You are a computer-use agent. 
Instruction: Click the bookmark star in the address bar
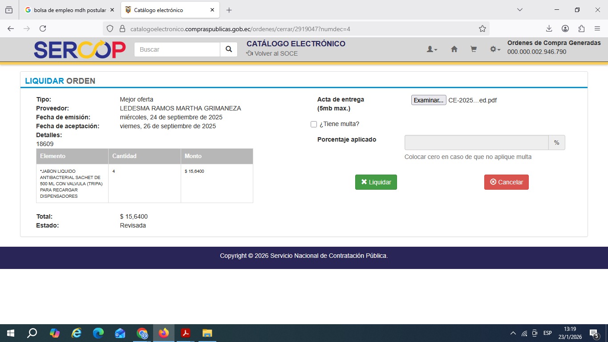point(482,29)
